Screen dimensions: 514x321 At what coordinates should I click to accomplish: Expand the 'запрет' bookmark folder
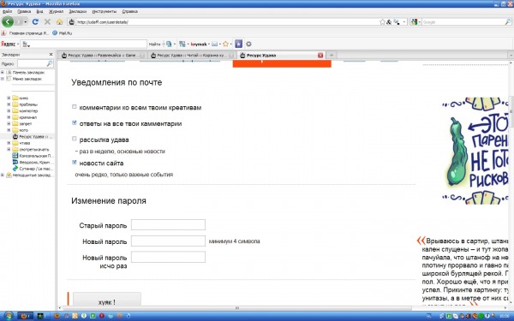point(9,124)
